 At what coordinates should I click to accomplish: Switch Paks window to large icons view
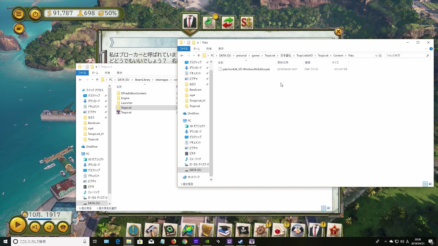pyautogui.click(x=430, y=184)
